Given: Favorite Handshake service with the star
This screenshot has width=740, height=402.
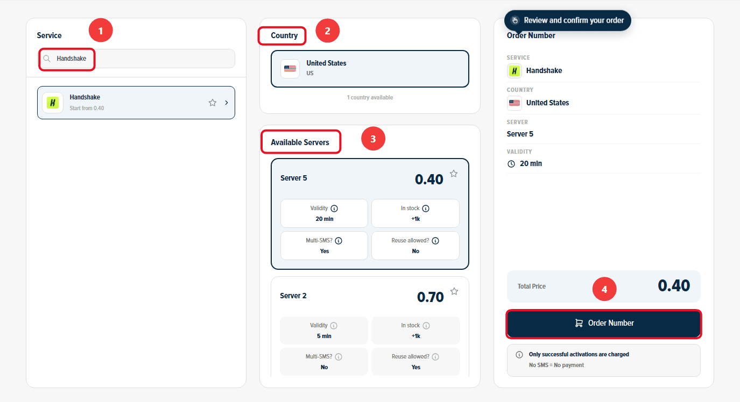Looking at the screenshot, I should [x=213, y=103].
